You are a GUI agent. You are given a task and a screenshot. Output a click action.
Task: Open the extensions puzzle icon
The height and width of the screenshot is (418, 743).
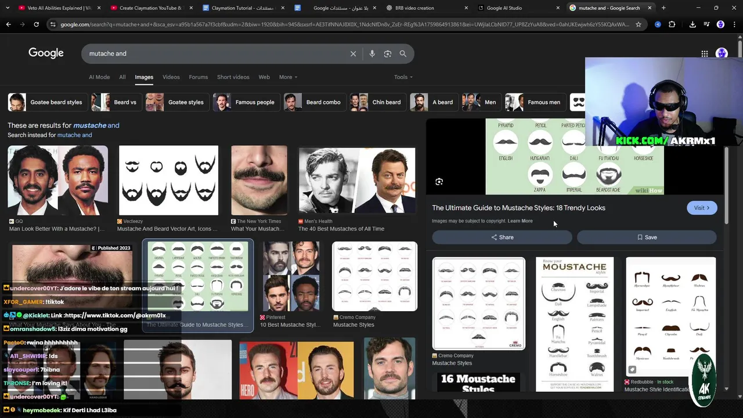(672, 24)
